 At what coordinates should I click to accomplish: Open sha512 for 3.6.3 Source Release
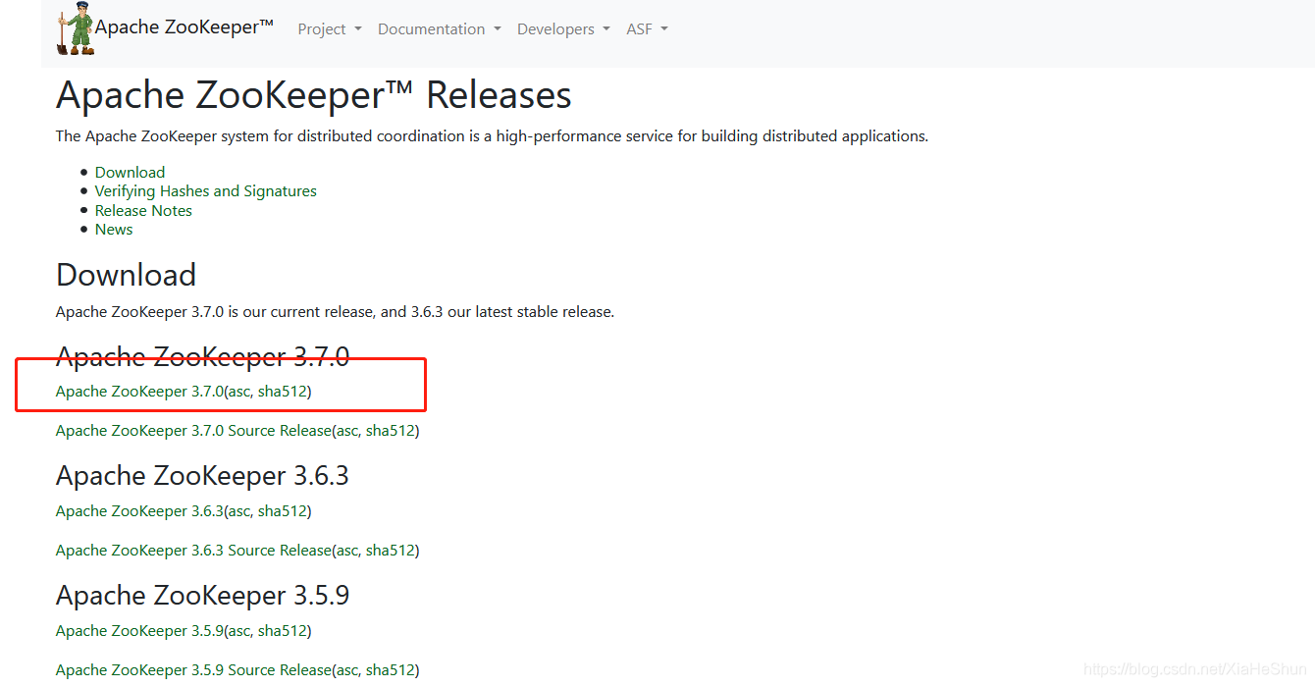(391, 551)
